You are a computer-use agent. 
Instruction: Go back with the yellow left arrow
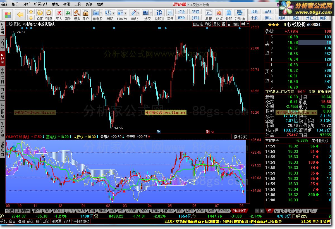20,15
